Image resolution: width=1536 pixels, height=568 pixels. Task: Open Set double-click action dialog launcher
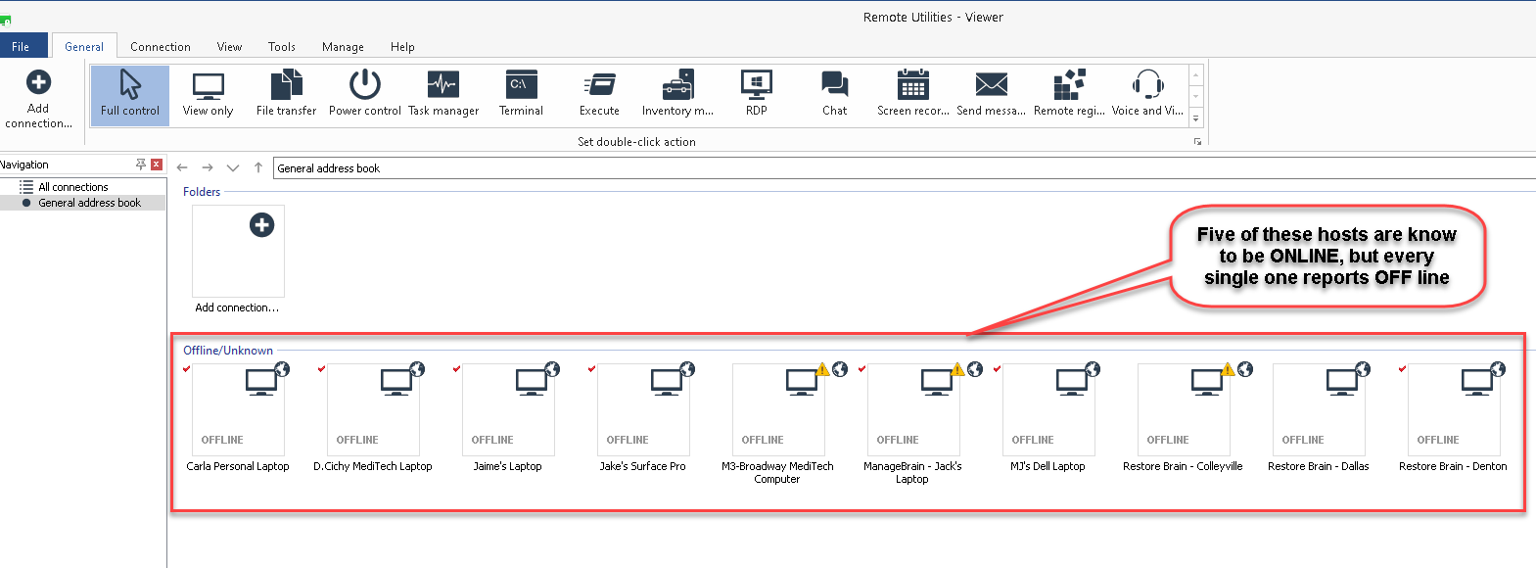coord(1197,142)
